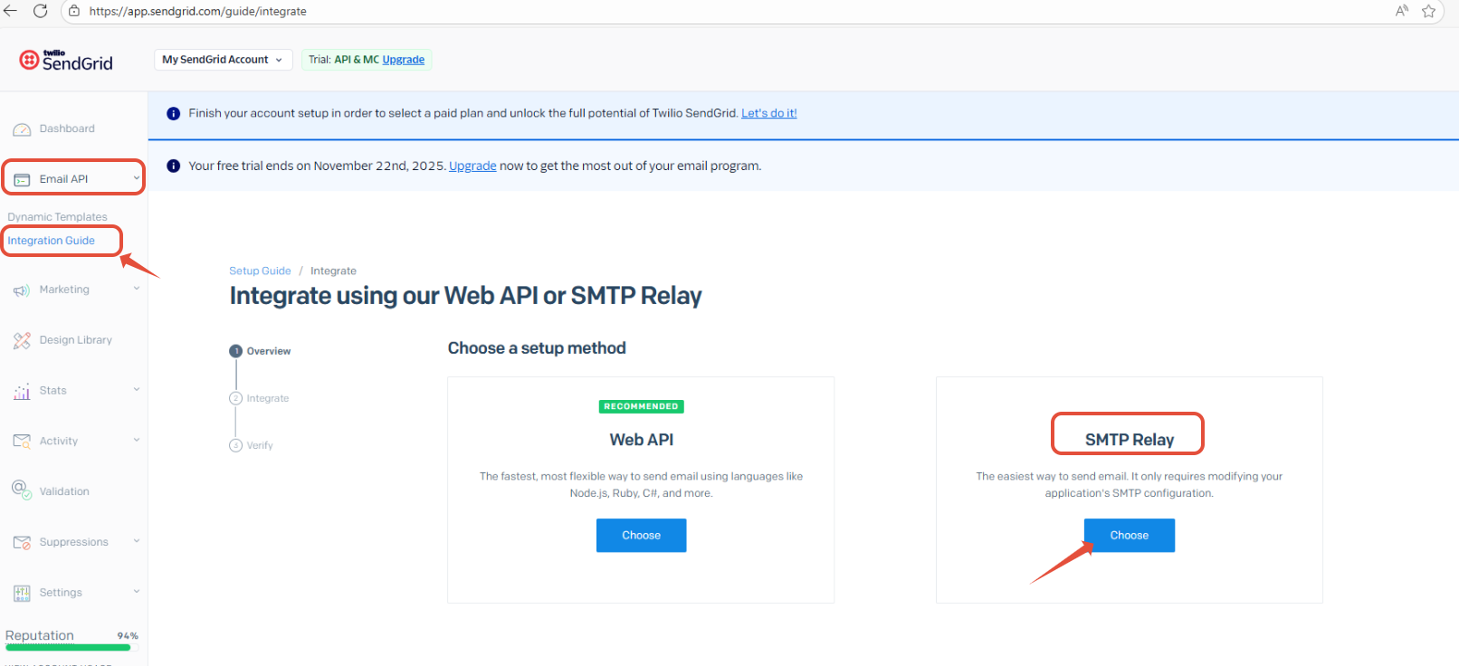Choose the Web API setup method

pyautogui.click(x=641, y=535)
